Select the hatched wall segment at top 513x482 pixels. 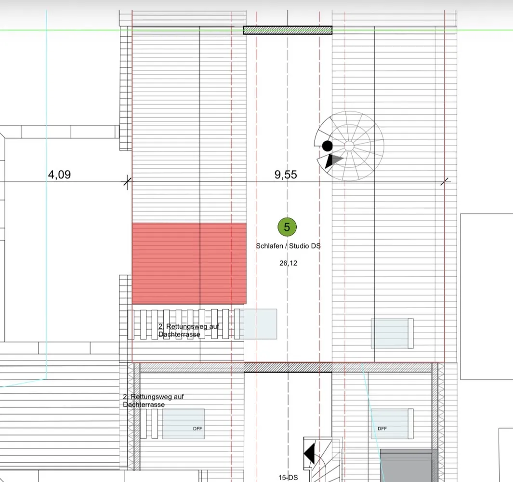coord(288,30)
